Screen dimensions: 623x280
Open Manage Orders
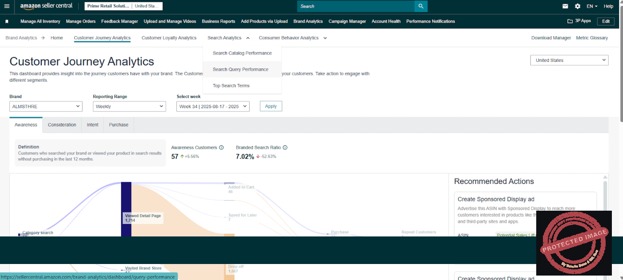(x=81, y=21)
